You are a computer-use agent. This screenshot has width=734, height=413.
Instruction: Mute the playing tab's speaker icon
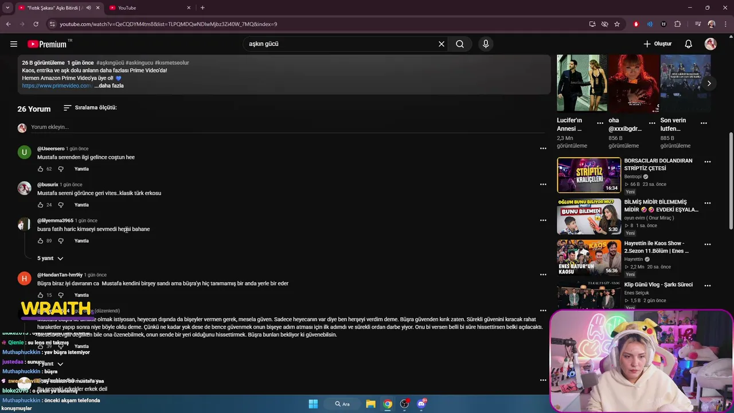coord(88,8)
